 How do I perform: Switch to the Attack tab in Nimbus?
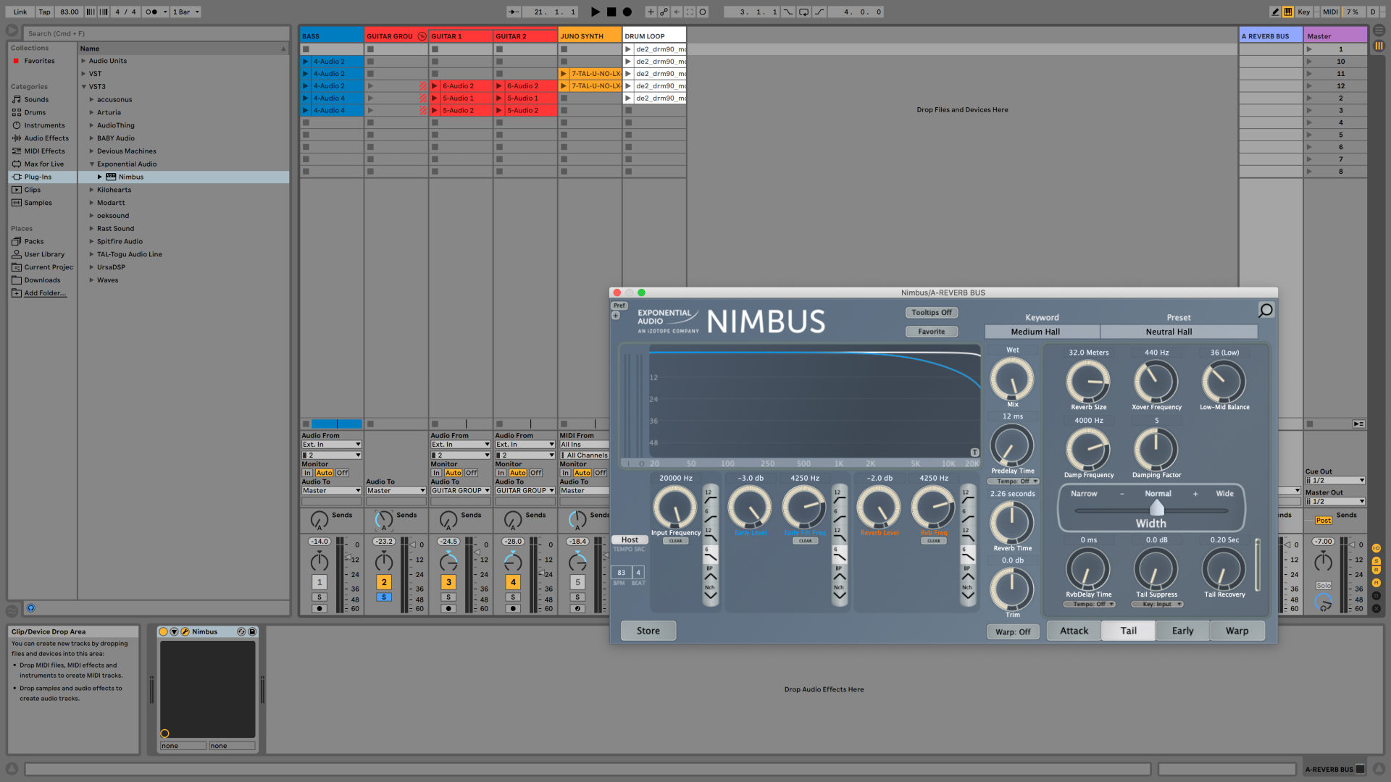point(1074,631)
